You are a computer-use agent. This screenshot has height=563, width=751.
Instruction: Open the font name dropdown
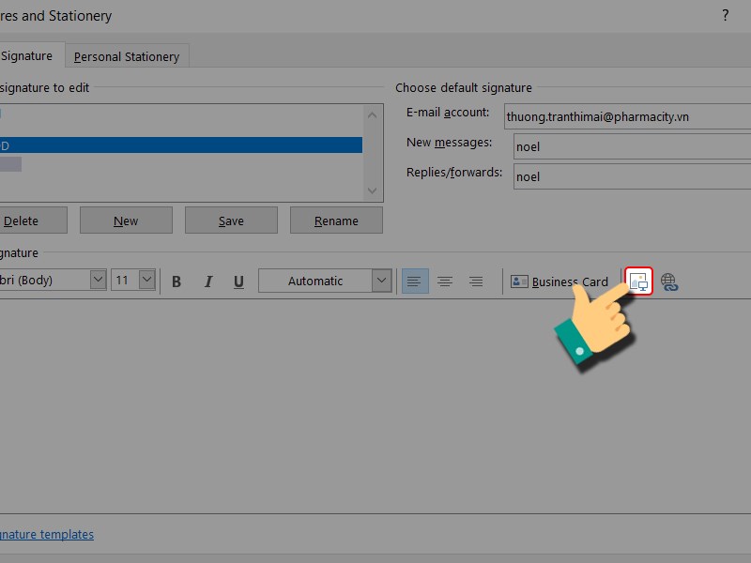98,280
